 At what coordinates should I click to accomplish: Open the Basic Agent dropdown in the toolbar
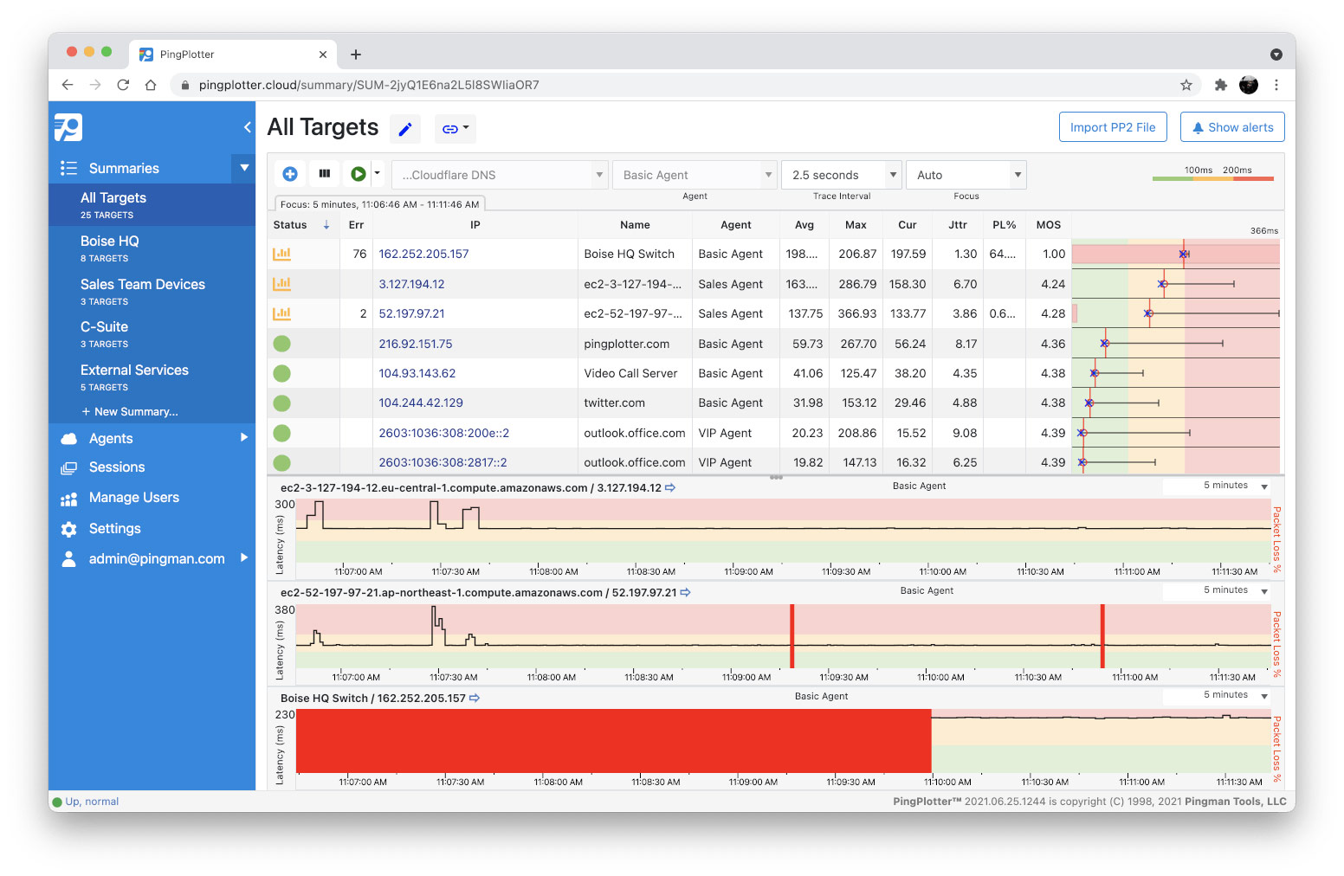pos(695,175)
